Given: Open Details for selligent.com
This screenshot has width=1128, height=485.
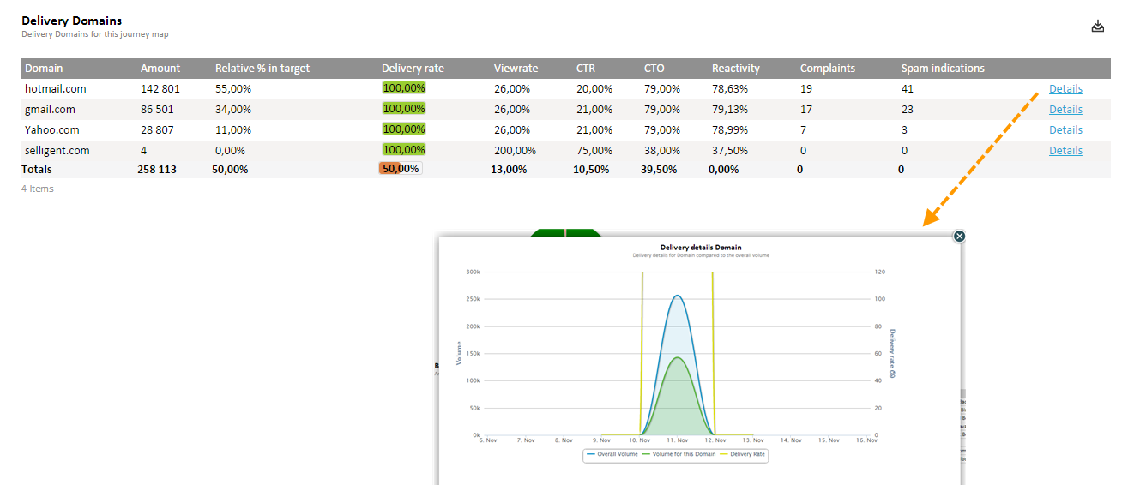Looking at the screenshot, I should point(1065,151).
